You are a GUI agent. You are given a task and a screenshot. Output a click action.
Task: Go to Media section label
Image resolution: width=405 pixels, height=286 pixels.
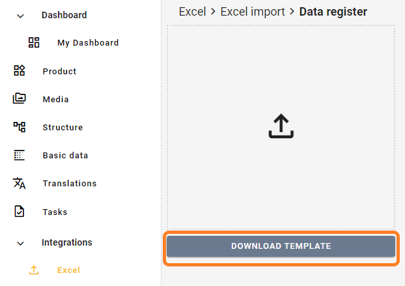click(x=55, y=100)
